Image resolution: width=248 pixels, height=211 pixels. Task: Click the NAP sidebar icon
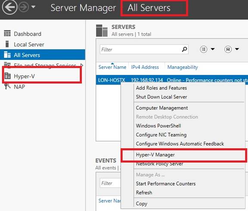[x=7, y=87]
